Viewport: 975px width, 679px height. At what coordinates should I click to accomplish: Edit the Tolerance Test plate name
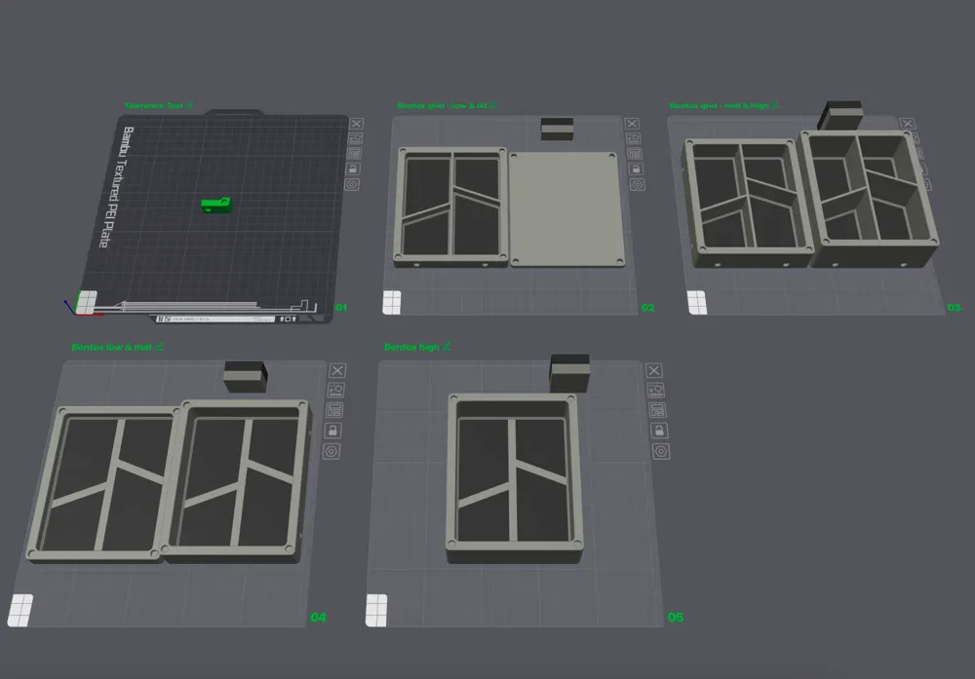[189, 105]
